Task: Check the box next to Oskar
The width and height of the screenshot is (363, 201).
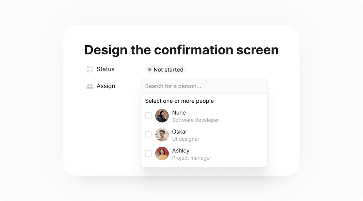Action: tap(149, 135)
